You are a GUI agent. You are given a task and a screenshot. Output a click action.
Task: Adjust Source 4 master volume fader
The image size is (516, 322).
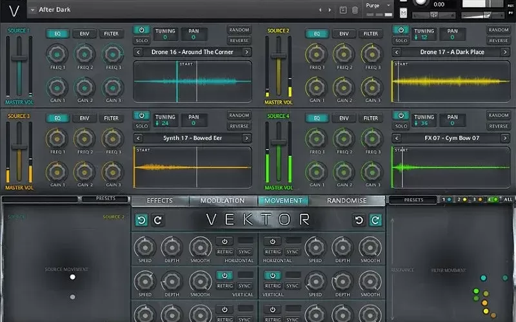coord(279,142)
